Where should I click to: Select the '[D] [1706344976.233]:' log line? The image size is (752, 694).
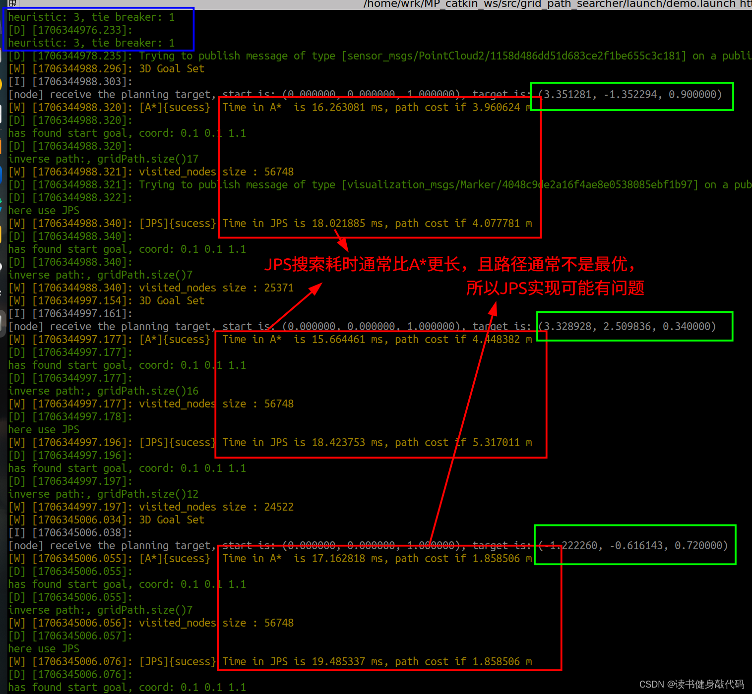click(70, 30)
